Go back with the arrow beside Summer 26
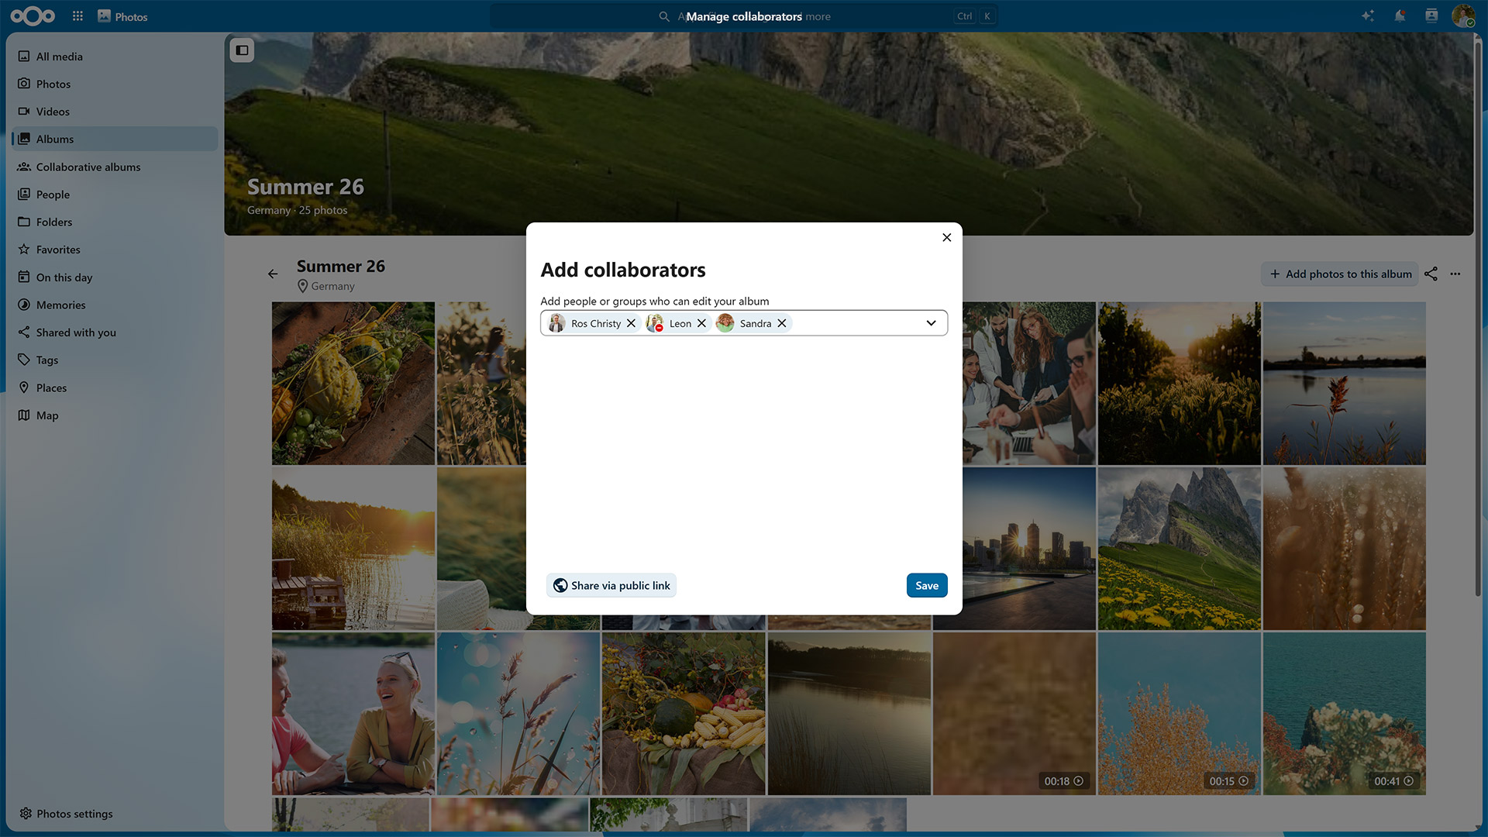 coord(273,274)
